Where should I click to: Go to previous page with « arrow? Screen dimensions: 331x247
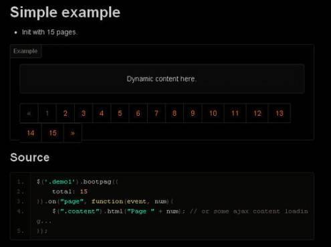[x=29, y=113]
